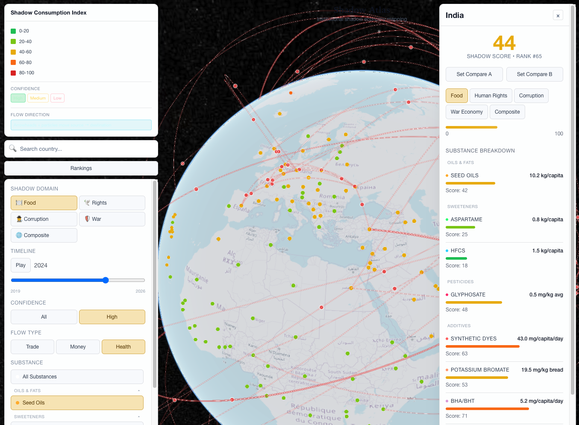Select the Corruption detective icon
The width and height of the screenshot is (579, 425).
coord(19,219)
